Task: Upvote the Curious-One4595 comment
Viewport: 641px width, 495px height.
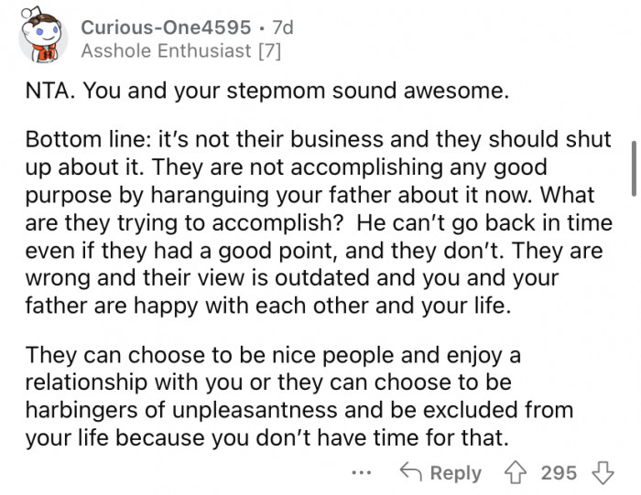Action: [518, 472]
